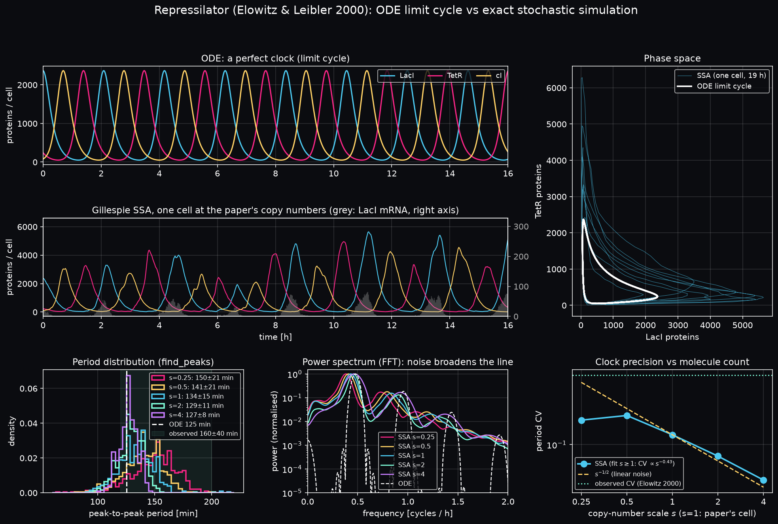
Task: Click the 'period CV' axis label
Action: pyautogui.click(x=538, y=431)
